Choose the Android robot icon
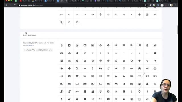The height and width of the screenshot is (102, 182). (77, 53)
